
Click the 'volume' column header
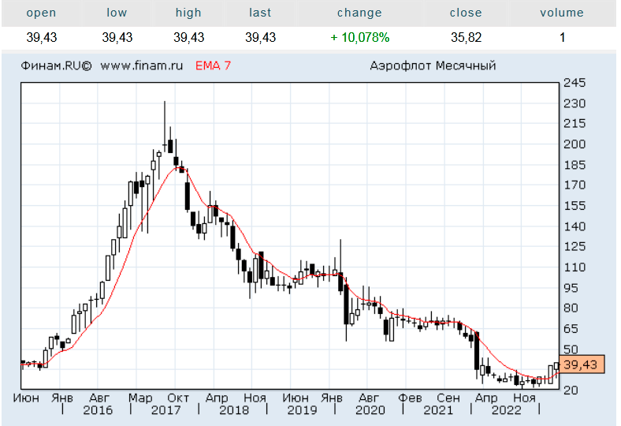(x=562, y=13)
